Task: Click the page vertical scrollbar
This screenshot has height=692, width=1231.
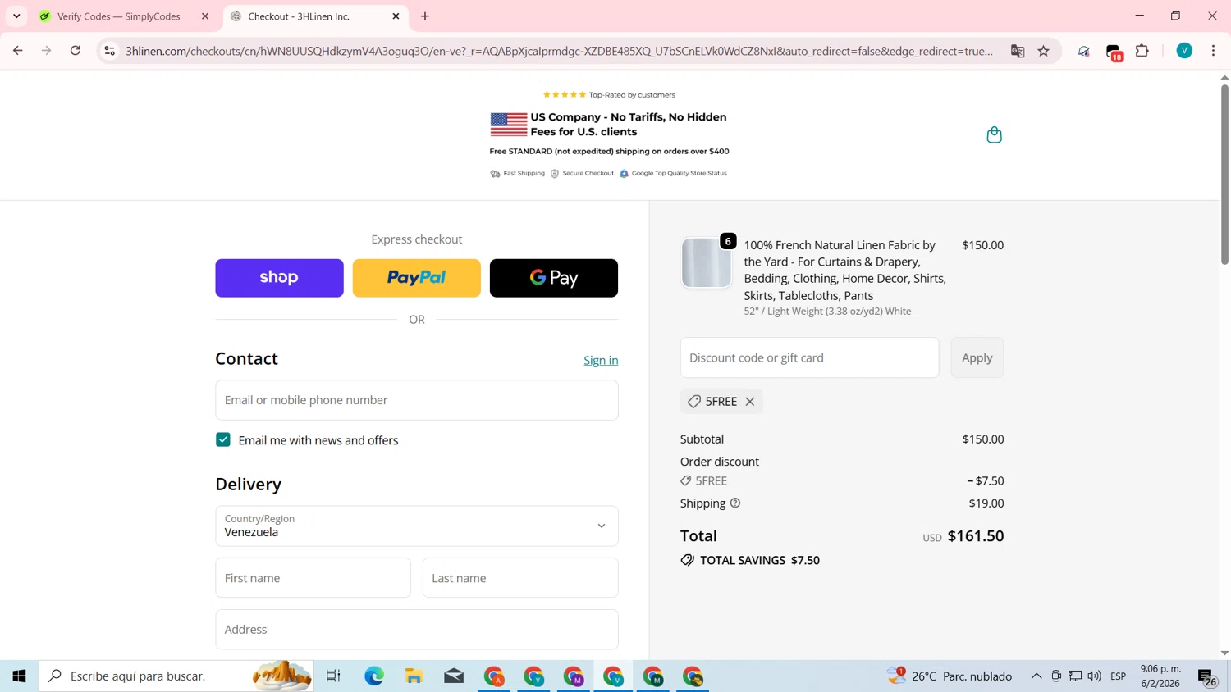Action: click(1224, 174)
